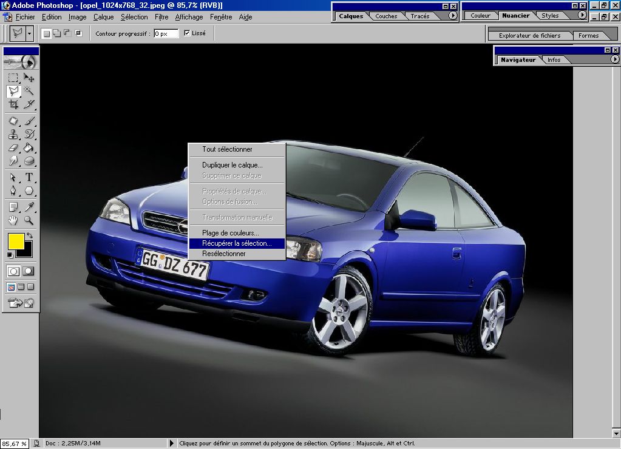621x449 pixels.
Task: Select the Path Selection arrow tool
Action: (x=13, y=177)
